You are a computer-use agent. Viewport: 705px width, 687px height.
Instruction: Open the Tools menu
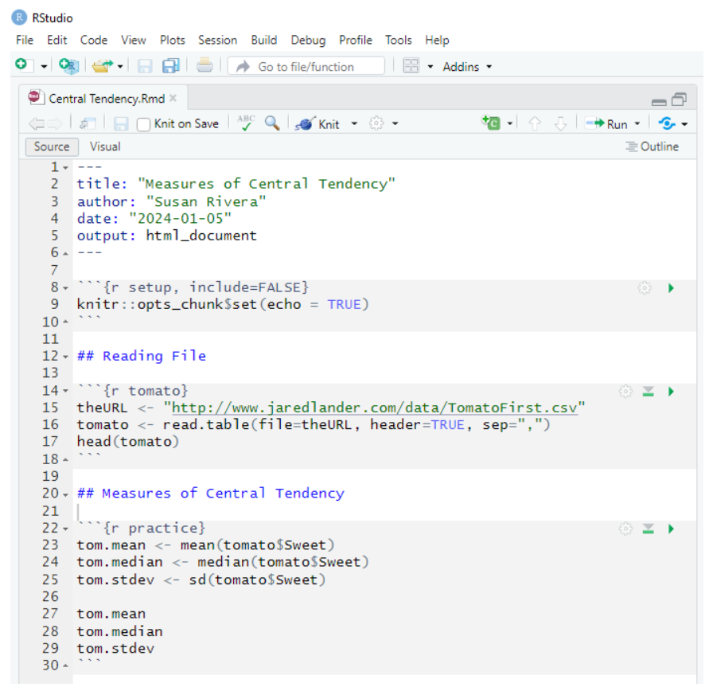(x=399, y=40)
